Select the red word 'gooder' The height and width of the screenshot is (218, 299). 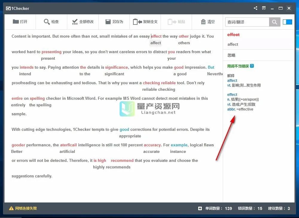coord(18,145)
